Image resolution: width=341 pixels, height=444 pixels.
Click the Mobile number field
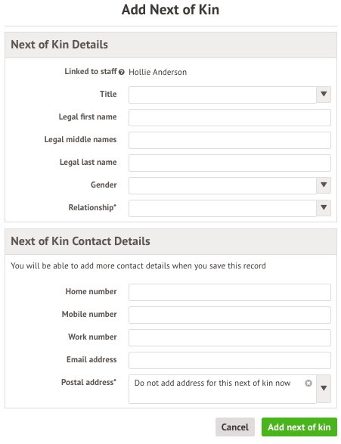pos(230,315)
